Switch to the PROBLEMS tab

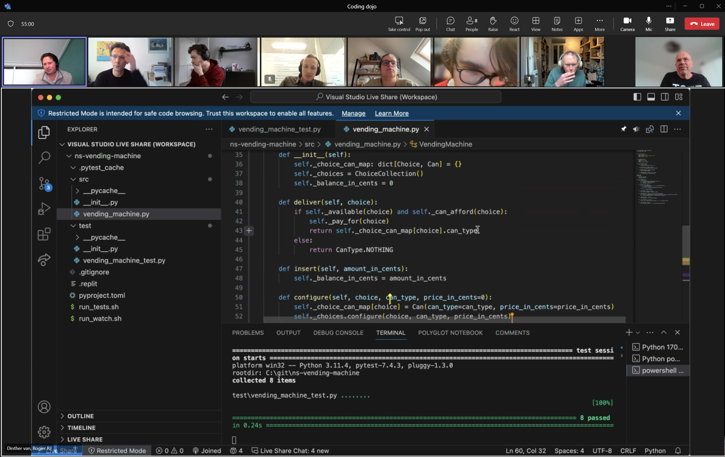pyautogui.click(x=248, y=333)
